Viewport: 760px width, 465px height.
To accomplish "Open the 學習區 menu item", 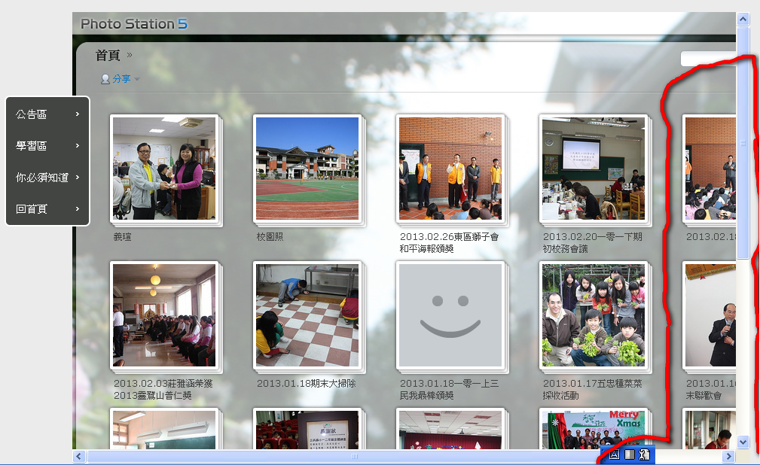I will [x=47, y=145].
